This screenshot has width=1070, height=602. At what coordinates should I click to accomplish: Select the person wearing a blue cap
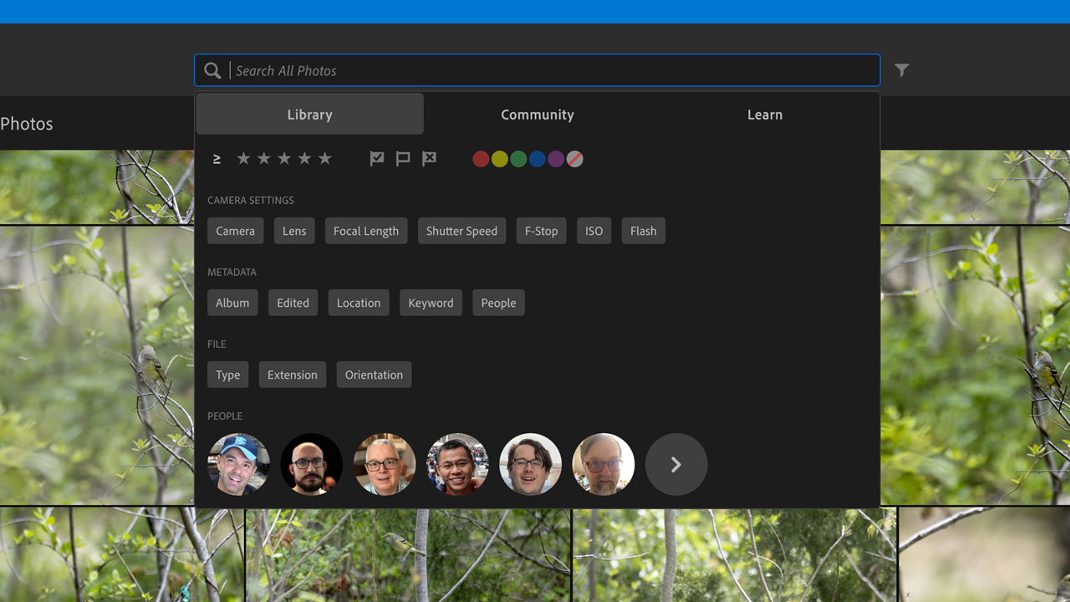pos(239,464)
